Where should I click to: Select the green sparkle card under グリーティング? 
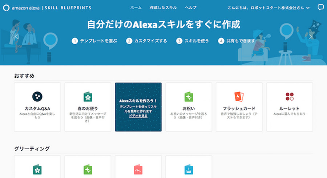[88, 170]
